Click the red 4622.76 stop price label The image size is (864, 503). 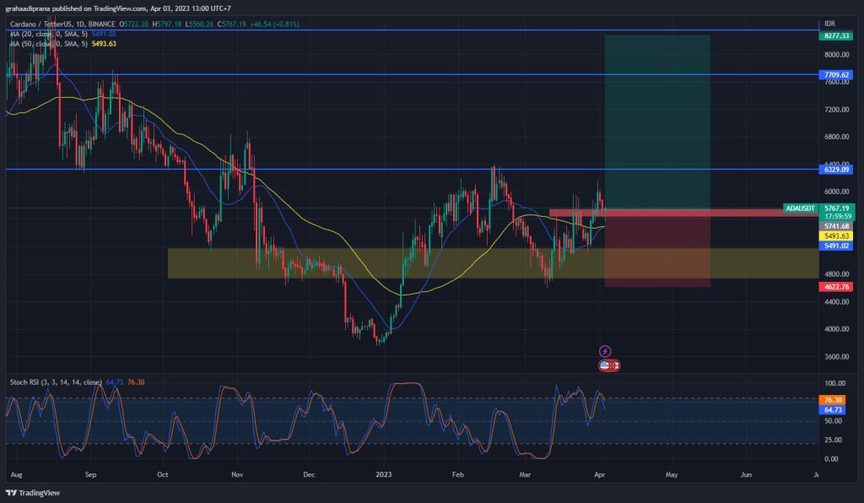[836, 286]
